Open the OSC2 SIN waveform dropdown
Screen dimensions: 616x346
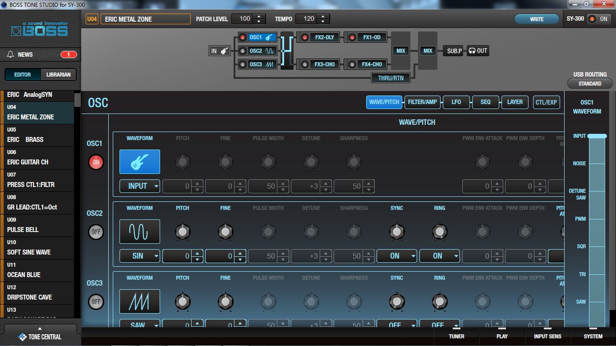click(x=140, y=256)
